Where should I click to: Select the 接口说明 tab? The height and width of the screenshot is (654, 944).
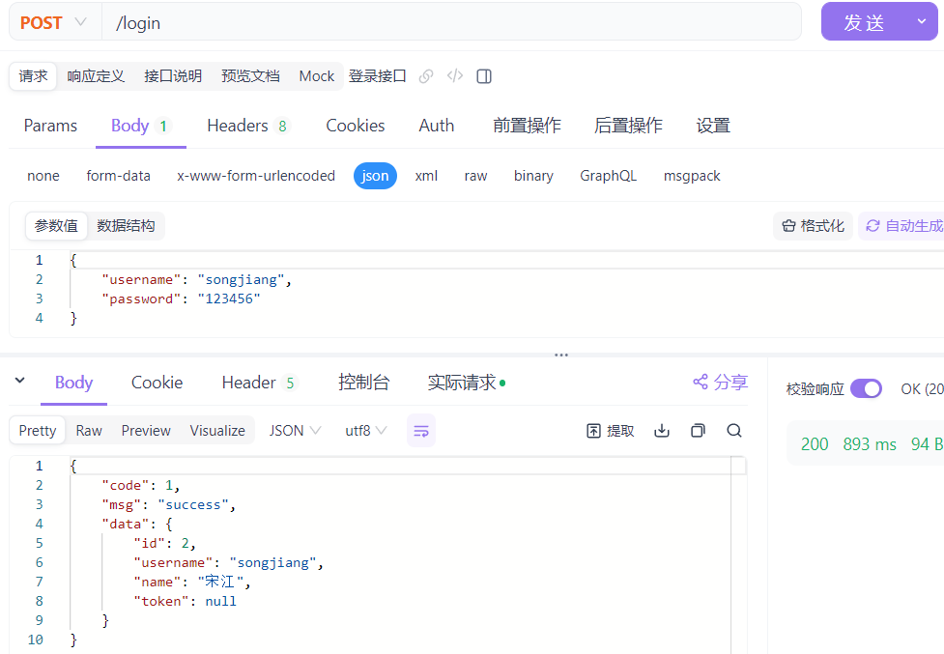click(173, 76)
